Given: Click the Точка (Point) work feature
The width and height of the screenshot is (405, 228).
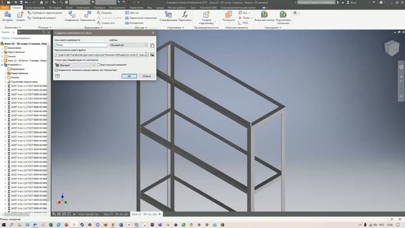Looking at the screenshot, I should 244,18.
